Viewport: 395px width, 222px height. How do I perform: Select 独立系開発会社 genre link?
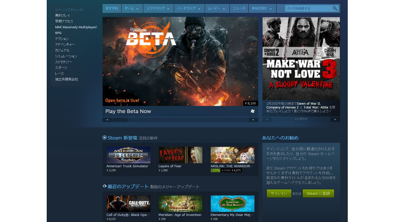point(66,79)
